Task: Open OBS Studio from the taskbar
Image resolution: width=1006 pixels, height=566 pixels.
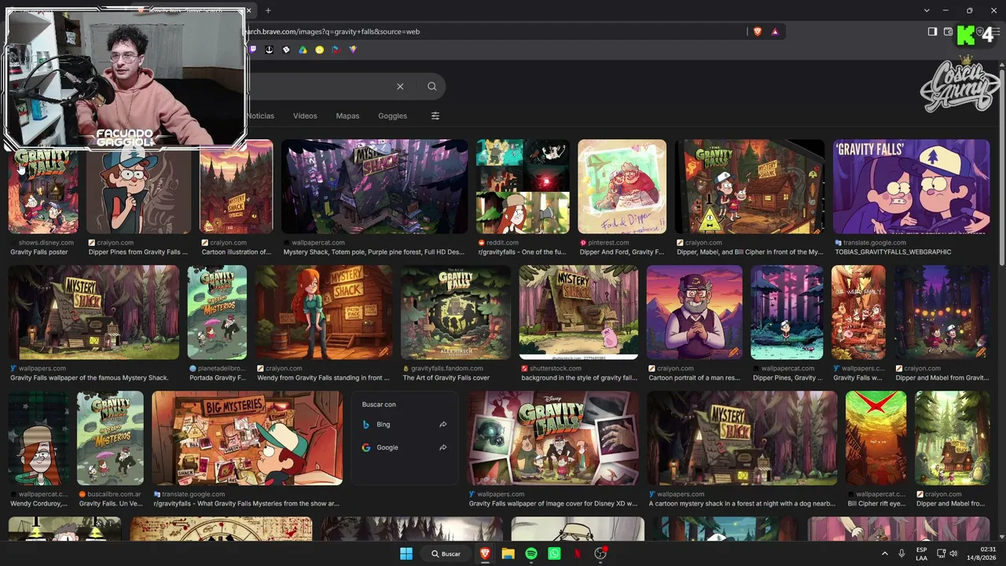Action: pos(600,553)
